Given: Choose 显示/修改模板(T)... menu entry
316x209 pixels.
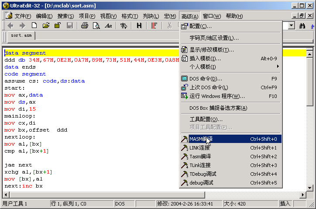Looking at the screenshot, I should 231,49.
